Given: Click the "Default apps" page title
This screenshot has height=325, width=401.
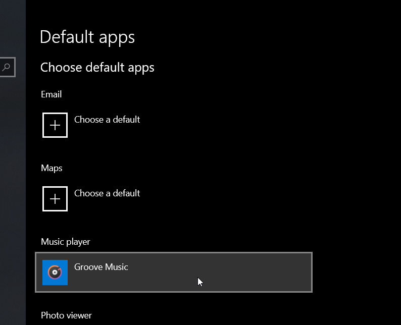Looking at the screenshot, I should click(87, 37).
